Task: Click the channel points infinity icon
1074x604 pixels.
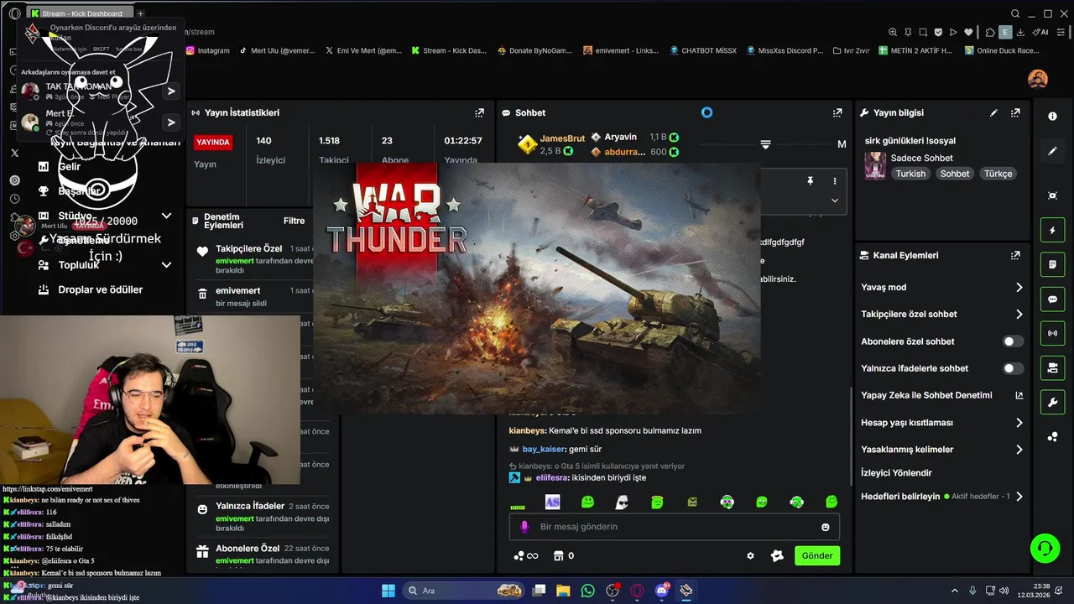Action: pos(526,555)
